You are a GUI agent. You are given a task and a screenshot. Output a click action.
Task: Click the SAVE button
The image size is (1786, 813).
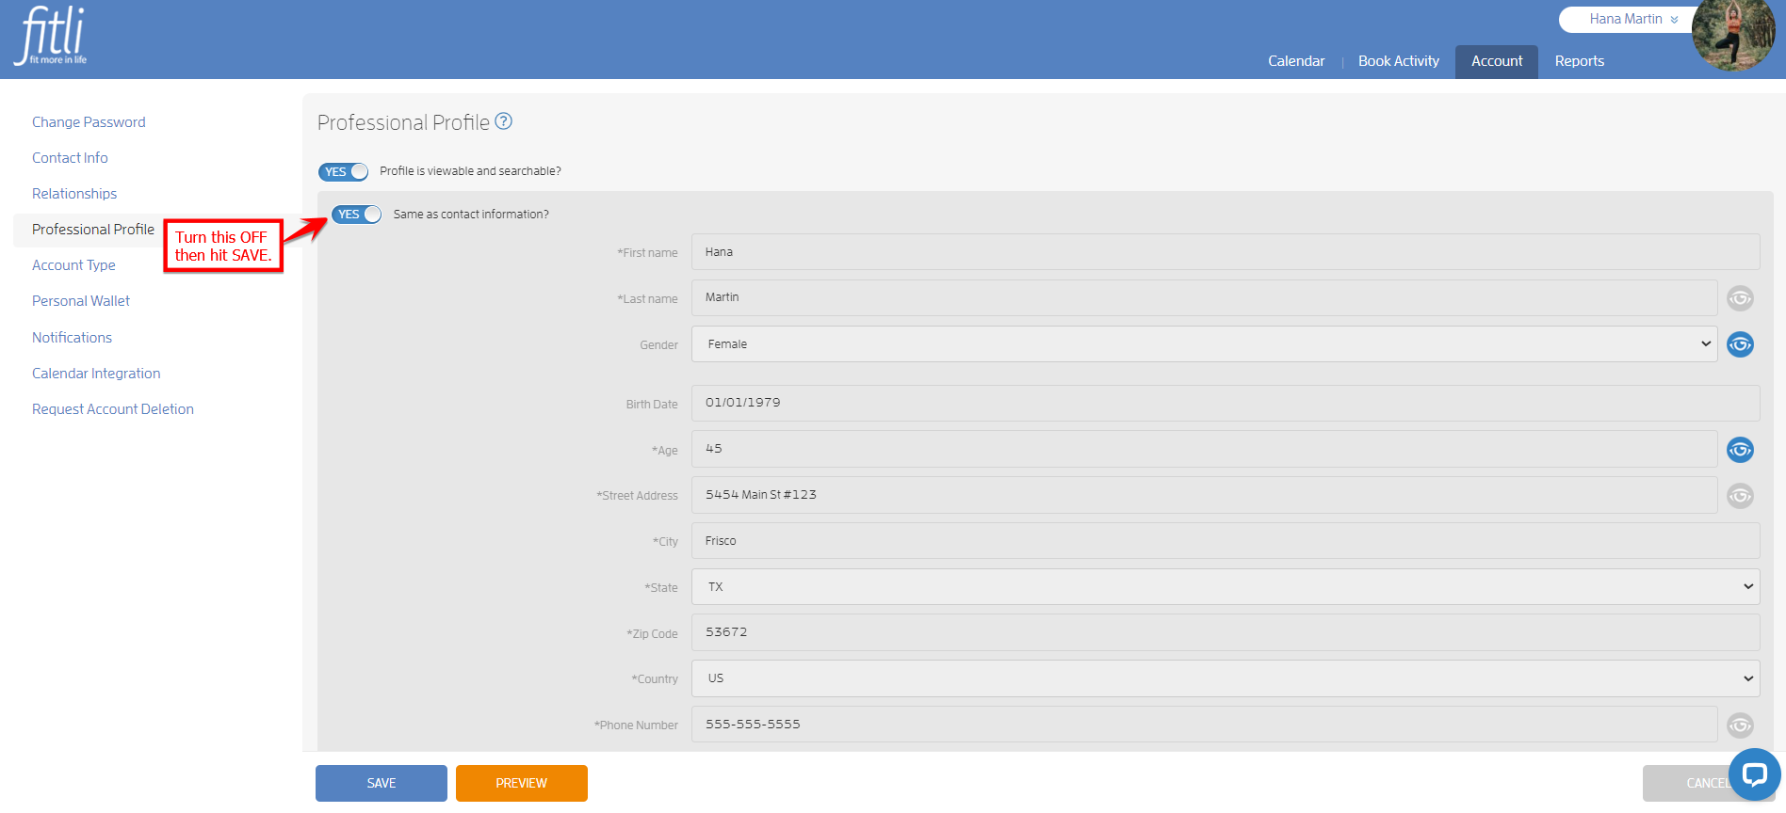click(x=382, y=783)
